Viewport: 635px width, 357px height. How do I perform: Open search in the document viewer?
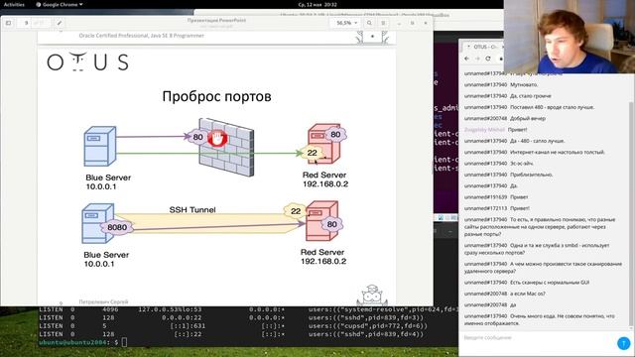click(x=369, y=23)
